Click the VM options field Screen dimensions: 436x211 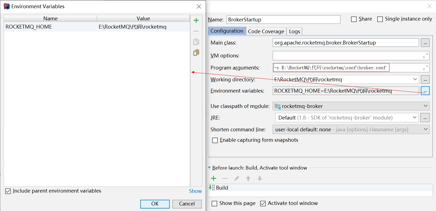click(x=351, y=55)
